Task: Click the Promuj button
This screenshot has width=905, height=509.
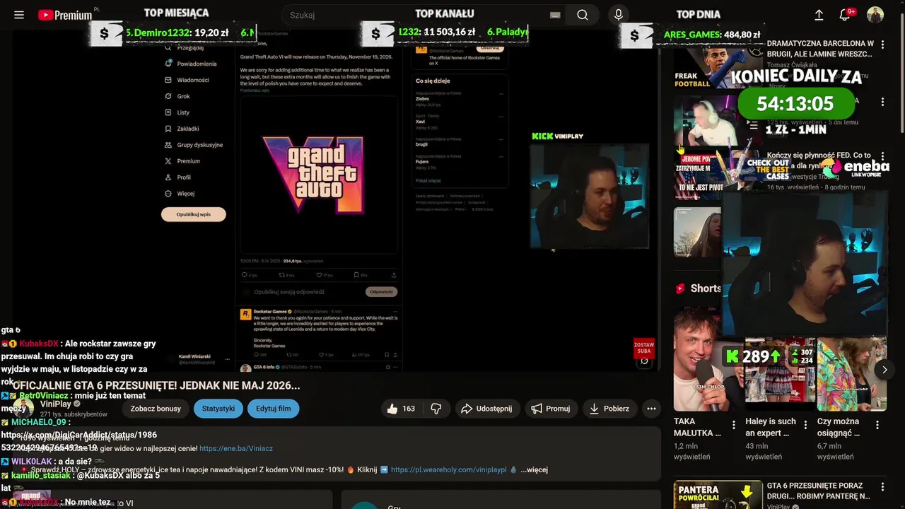Action: coord(551,409)
